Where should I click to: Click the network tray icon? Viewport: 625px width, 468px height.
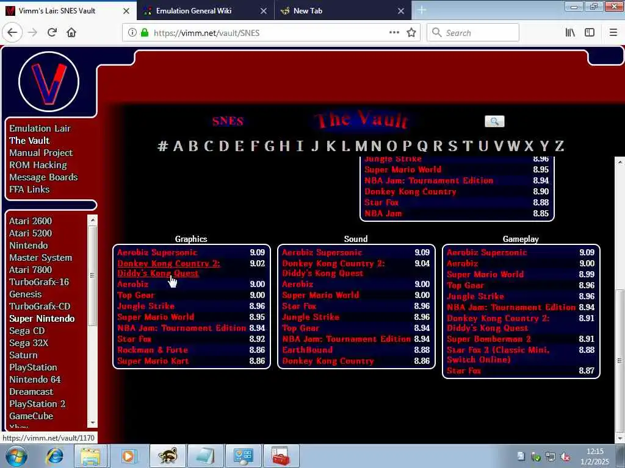point(551,456)
